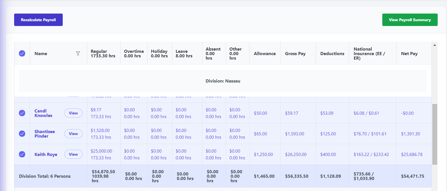Select division total allowance $1,465.00
The height and width of the screenshot is (191, 447).
(264, 176)
